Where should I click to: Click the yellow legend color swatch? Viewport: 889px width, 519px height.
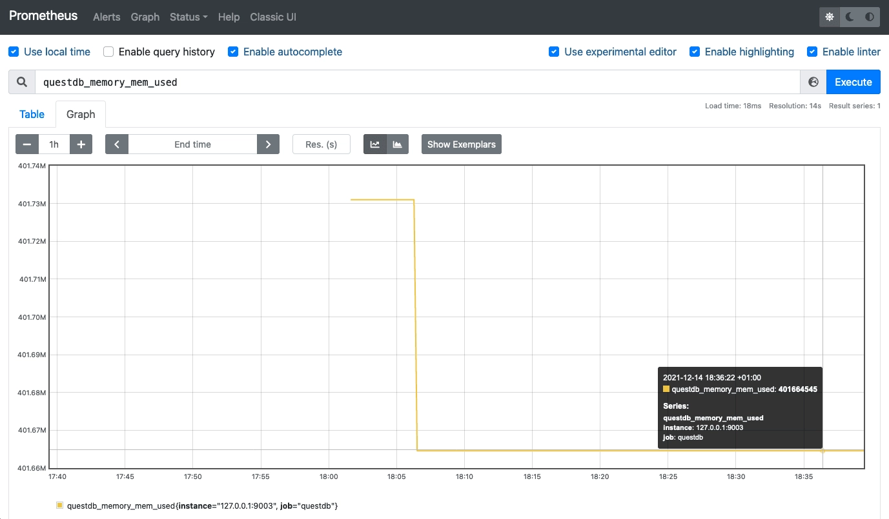click(60, 505)
